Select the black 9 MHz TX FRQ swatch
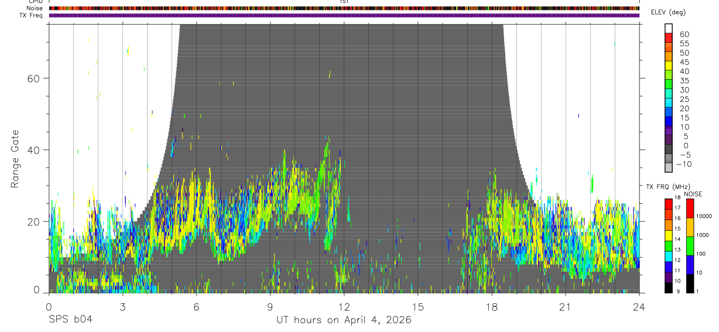 (668, 287)
